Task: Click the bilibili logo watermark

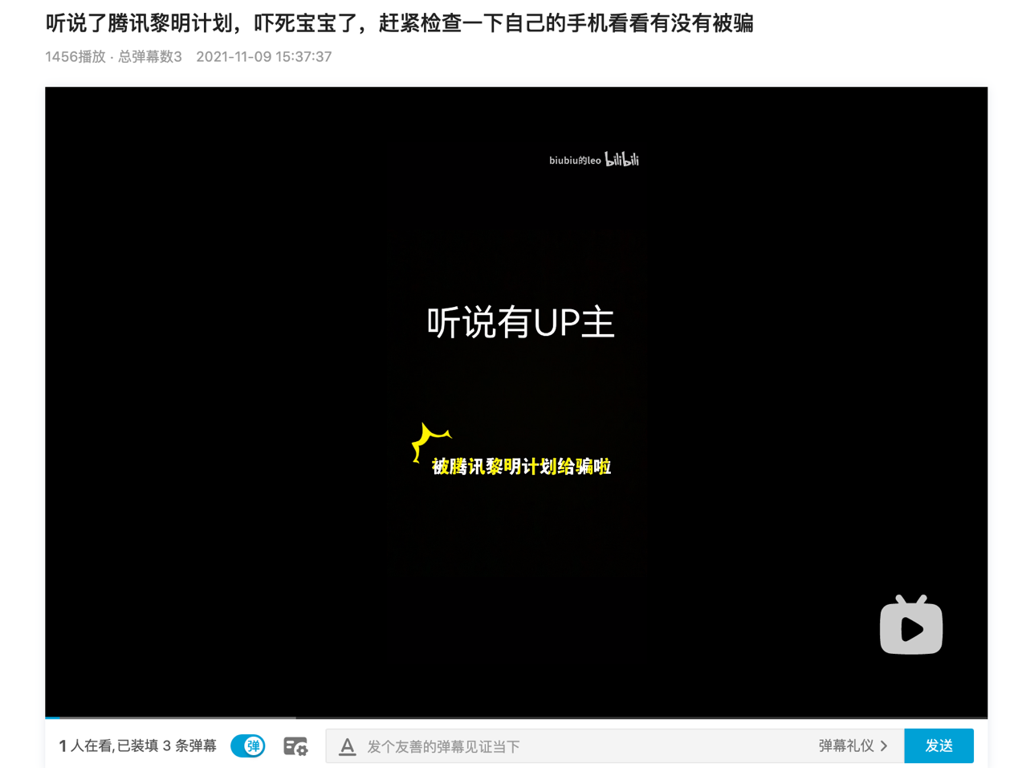Action: tap(622, 160)
